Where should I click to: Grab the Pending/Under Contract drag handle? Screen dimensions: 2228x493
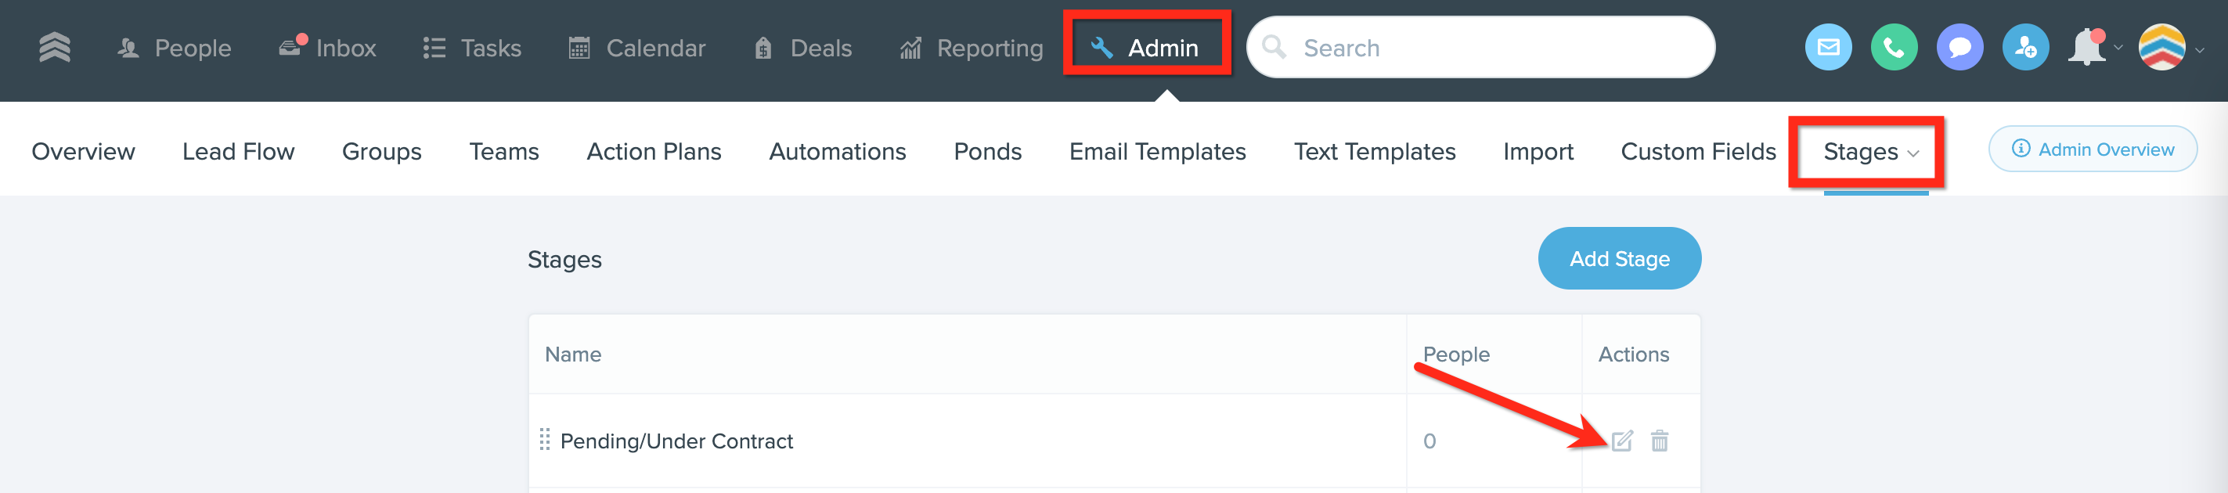pos(545,441)
